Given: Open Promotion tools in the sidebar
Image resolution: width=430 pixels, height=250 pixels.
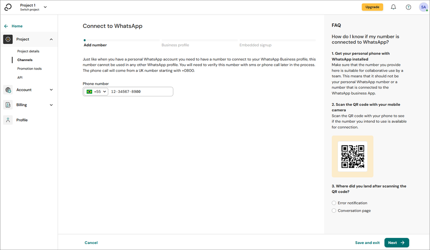Looking at the screenshot, I should (x=29, y=69).
